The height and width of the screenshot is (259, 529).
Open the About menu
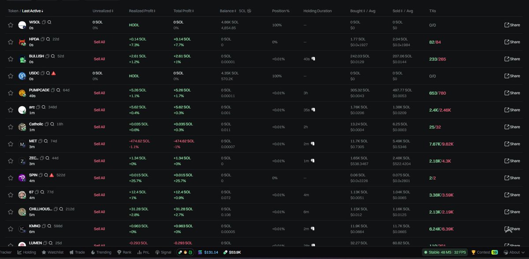click(x=515, y=252)
